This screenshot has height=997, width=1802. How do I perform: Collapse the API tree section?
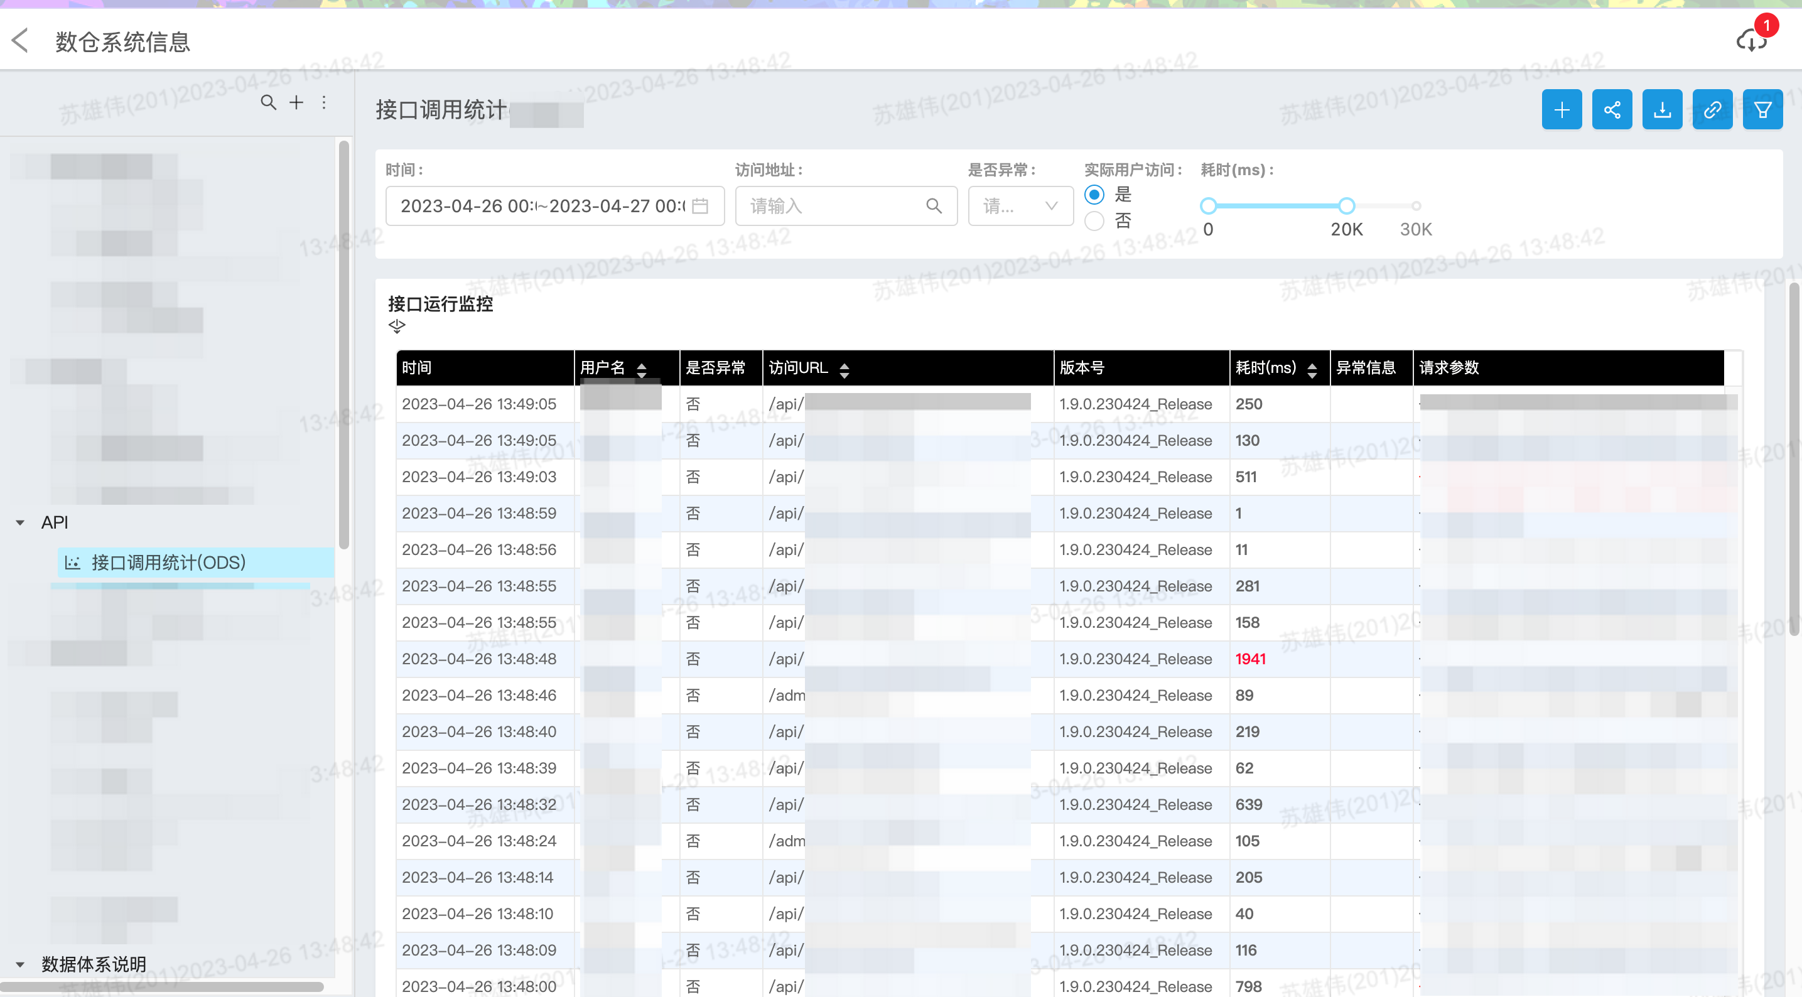click(x=19, y=522)
